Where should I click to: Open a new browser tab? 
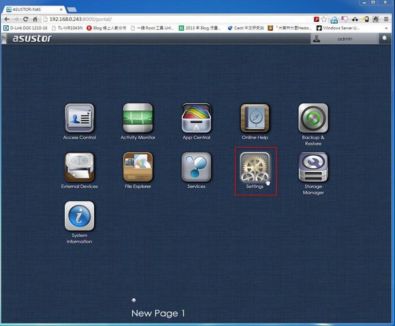click(x=72, y=10)
